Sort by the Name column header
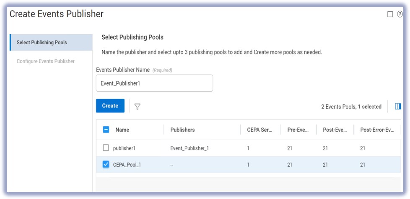 pyautogui.click(x=122, y=130)
